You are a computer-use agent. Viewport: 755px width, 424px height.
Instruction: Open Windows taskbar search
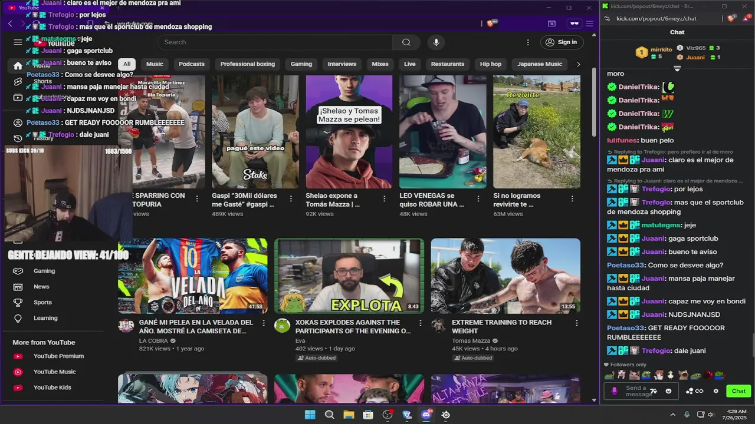coord(330,415)
